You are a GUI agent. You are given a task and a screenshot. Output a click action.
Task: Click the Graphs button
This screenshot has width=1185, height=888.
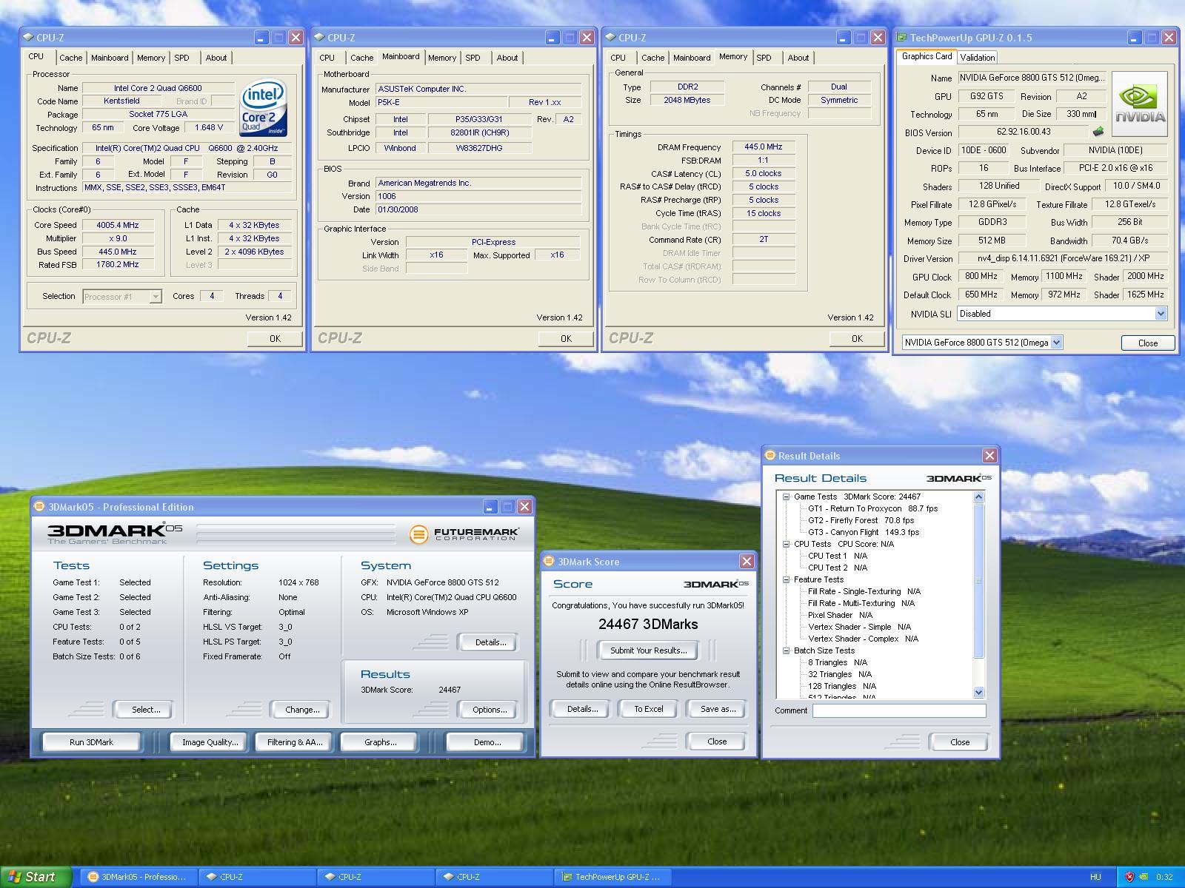click(380, 742)
